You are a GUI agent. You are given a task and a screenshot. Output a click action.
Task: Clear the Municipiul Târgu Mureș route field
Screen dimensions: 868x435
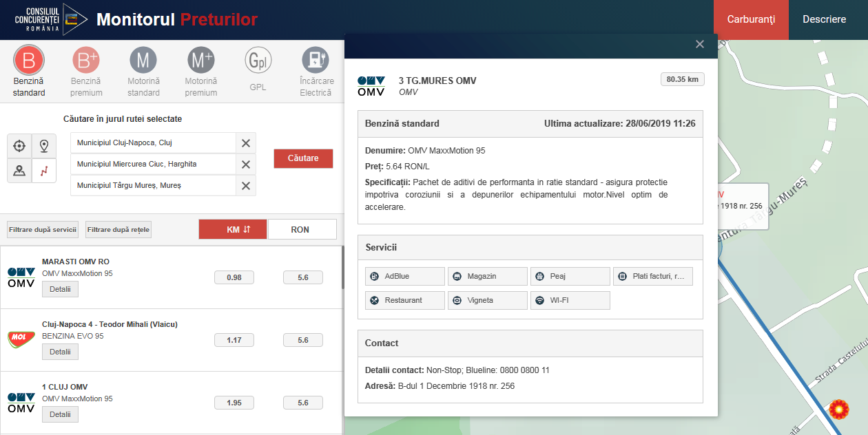(x=246, y=186)
